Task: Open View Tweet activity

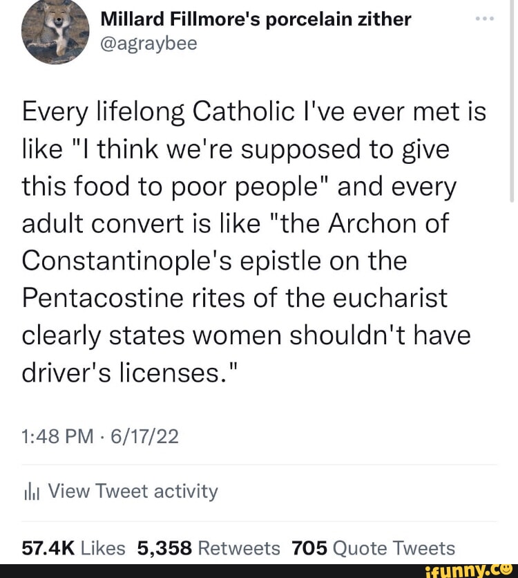Action: pos(133,492)
